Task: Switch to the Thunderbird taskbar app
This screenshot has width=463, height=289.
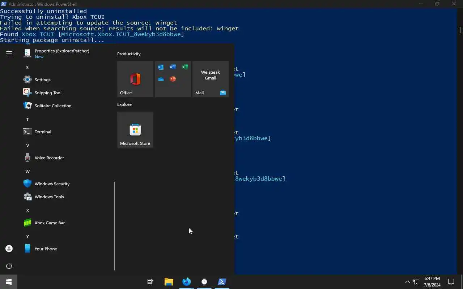Action: pos(186,282)
